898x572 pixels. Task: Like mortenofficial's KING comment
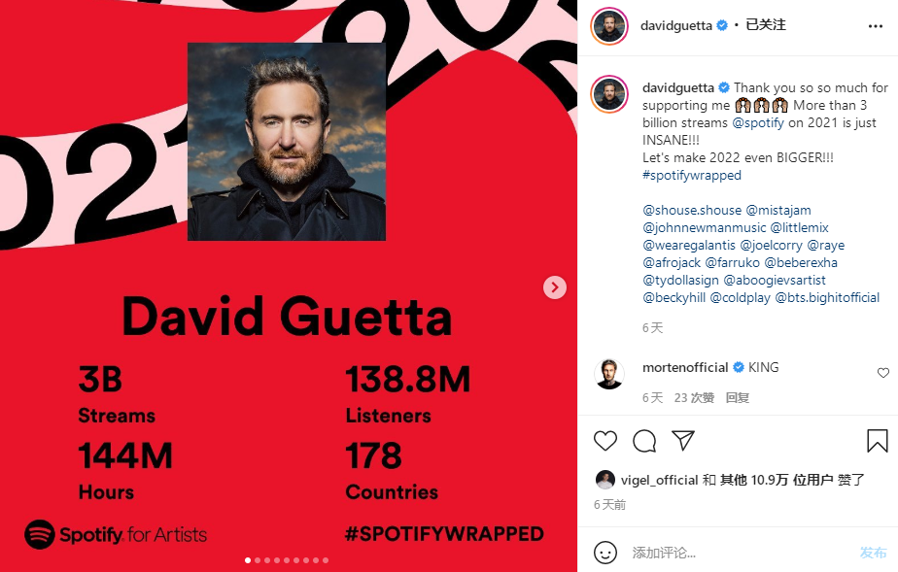click(883, 373)
